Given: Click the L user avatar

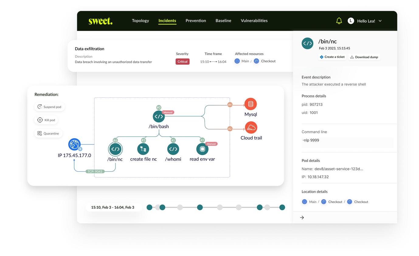Looking at the screenshot, I should (x=351, y=21).
